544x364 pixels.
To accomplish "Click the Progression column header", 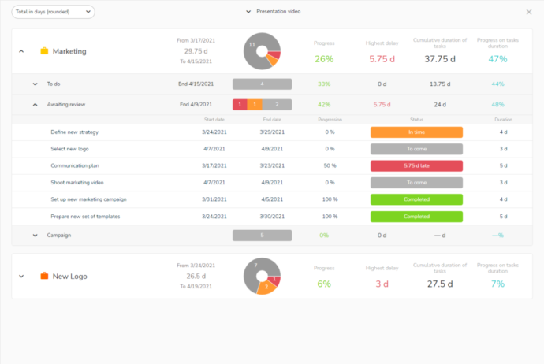I will 330,120.
